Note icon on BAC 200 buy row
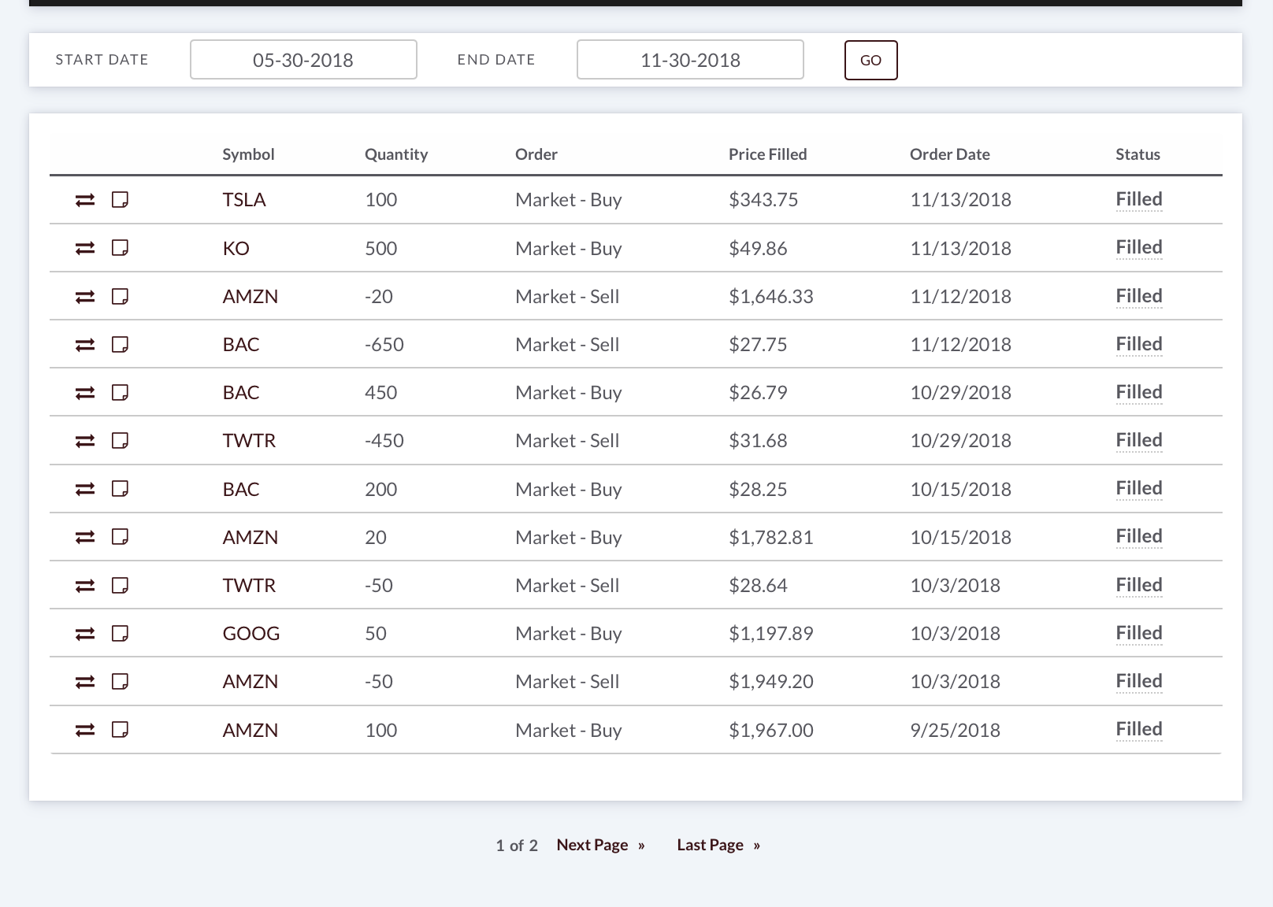 pyautogui.click(x=120, y=489)
